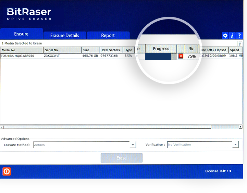This screenshot has height=193, width=247.
Task: Click the scrollbar right arrow
Action: [x=241, y=127]
